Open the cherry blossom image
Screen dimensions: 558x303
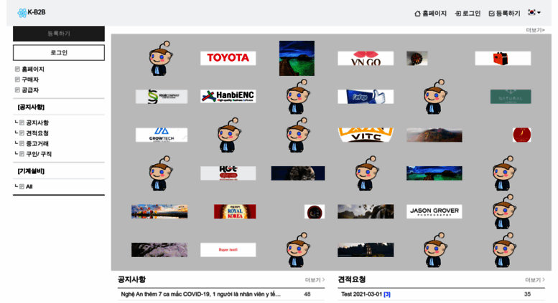[x=159, y=250]
